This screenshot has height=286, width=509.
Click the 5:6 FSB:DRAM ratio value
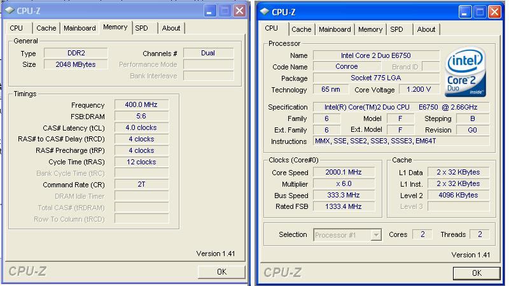click(141, 116)
